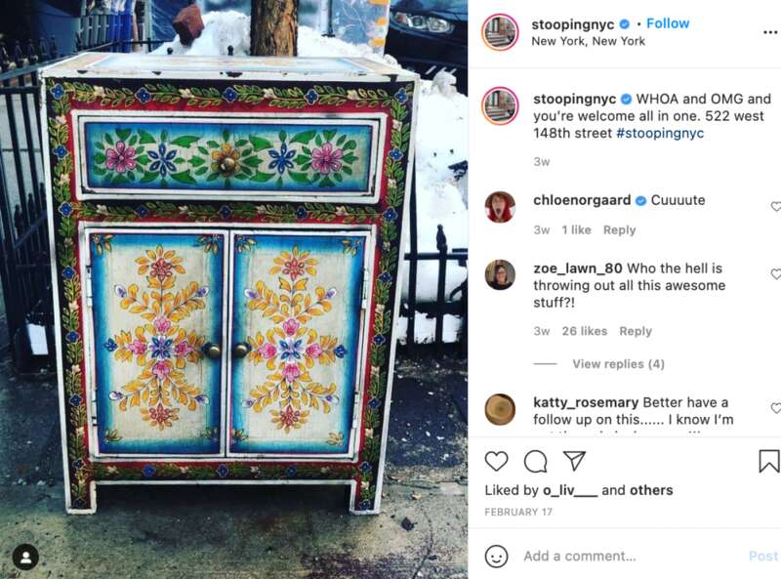Save the post with the bookmark icon
Viewport: 781px width, 579px height.
[x=769, y=461]
